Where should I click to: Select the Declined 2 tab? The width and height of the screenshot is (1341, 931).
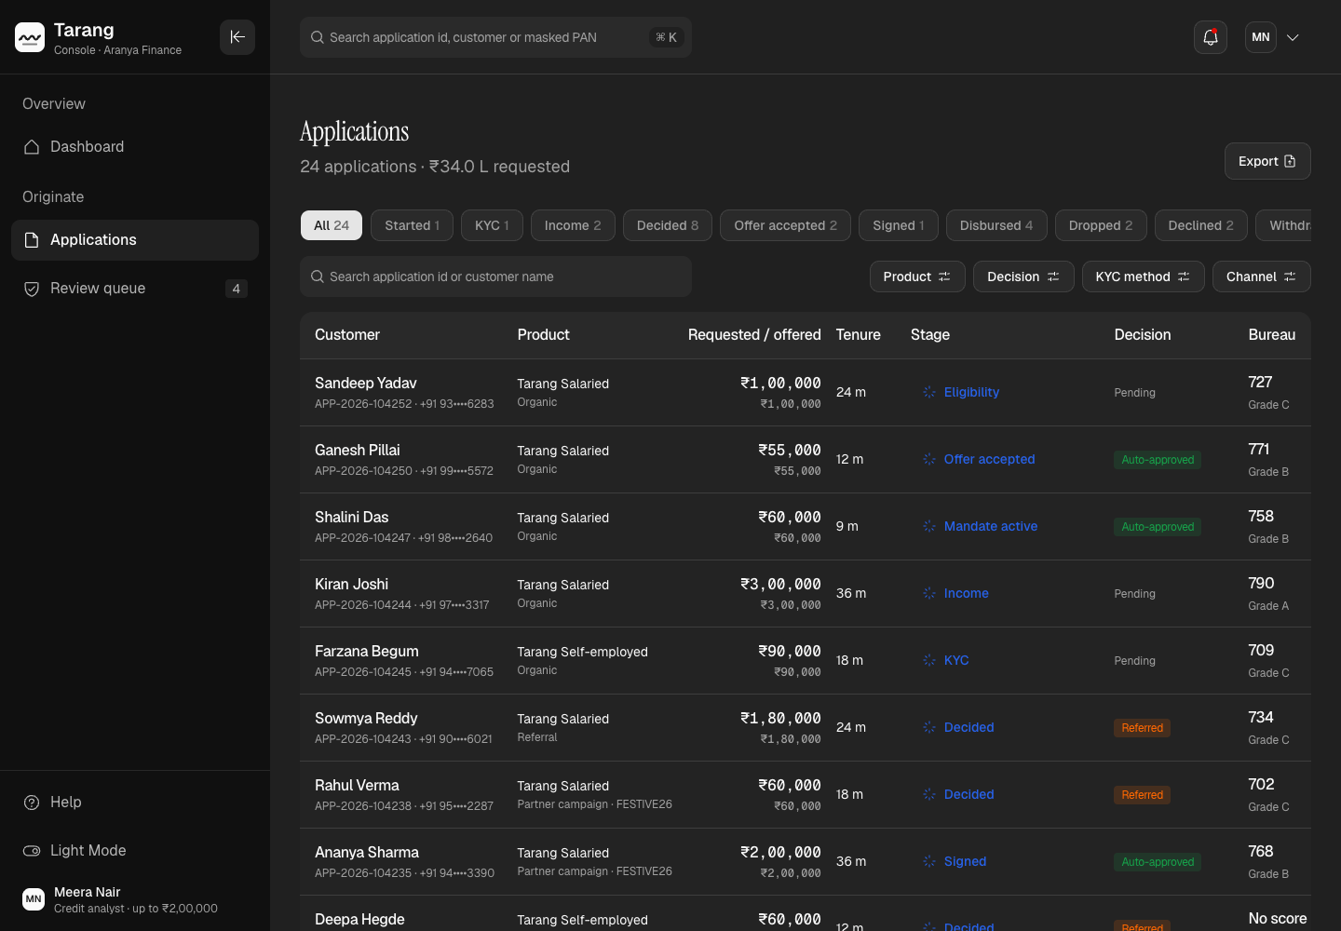(1201, 225)
